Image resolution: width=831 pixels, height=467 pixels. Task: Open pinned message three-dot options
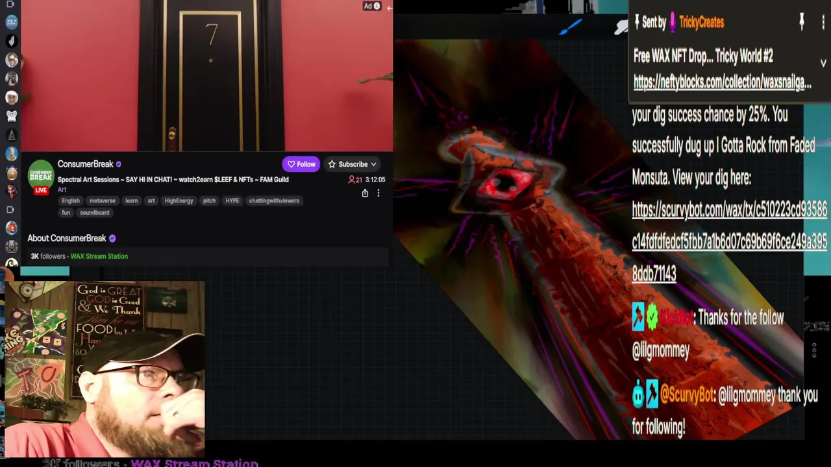tap(823, 22)
